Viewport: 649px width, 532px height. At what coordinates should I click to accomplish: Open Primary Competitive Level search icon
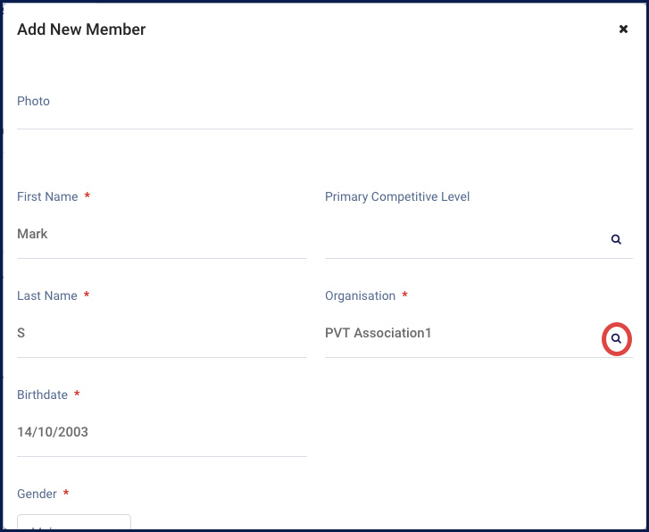tap(616, 240)
